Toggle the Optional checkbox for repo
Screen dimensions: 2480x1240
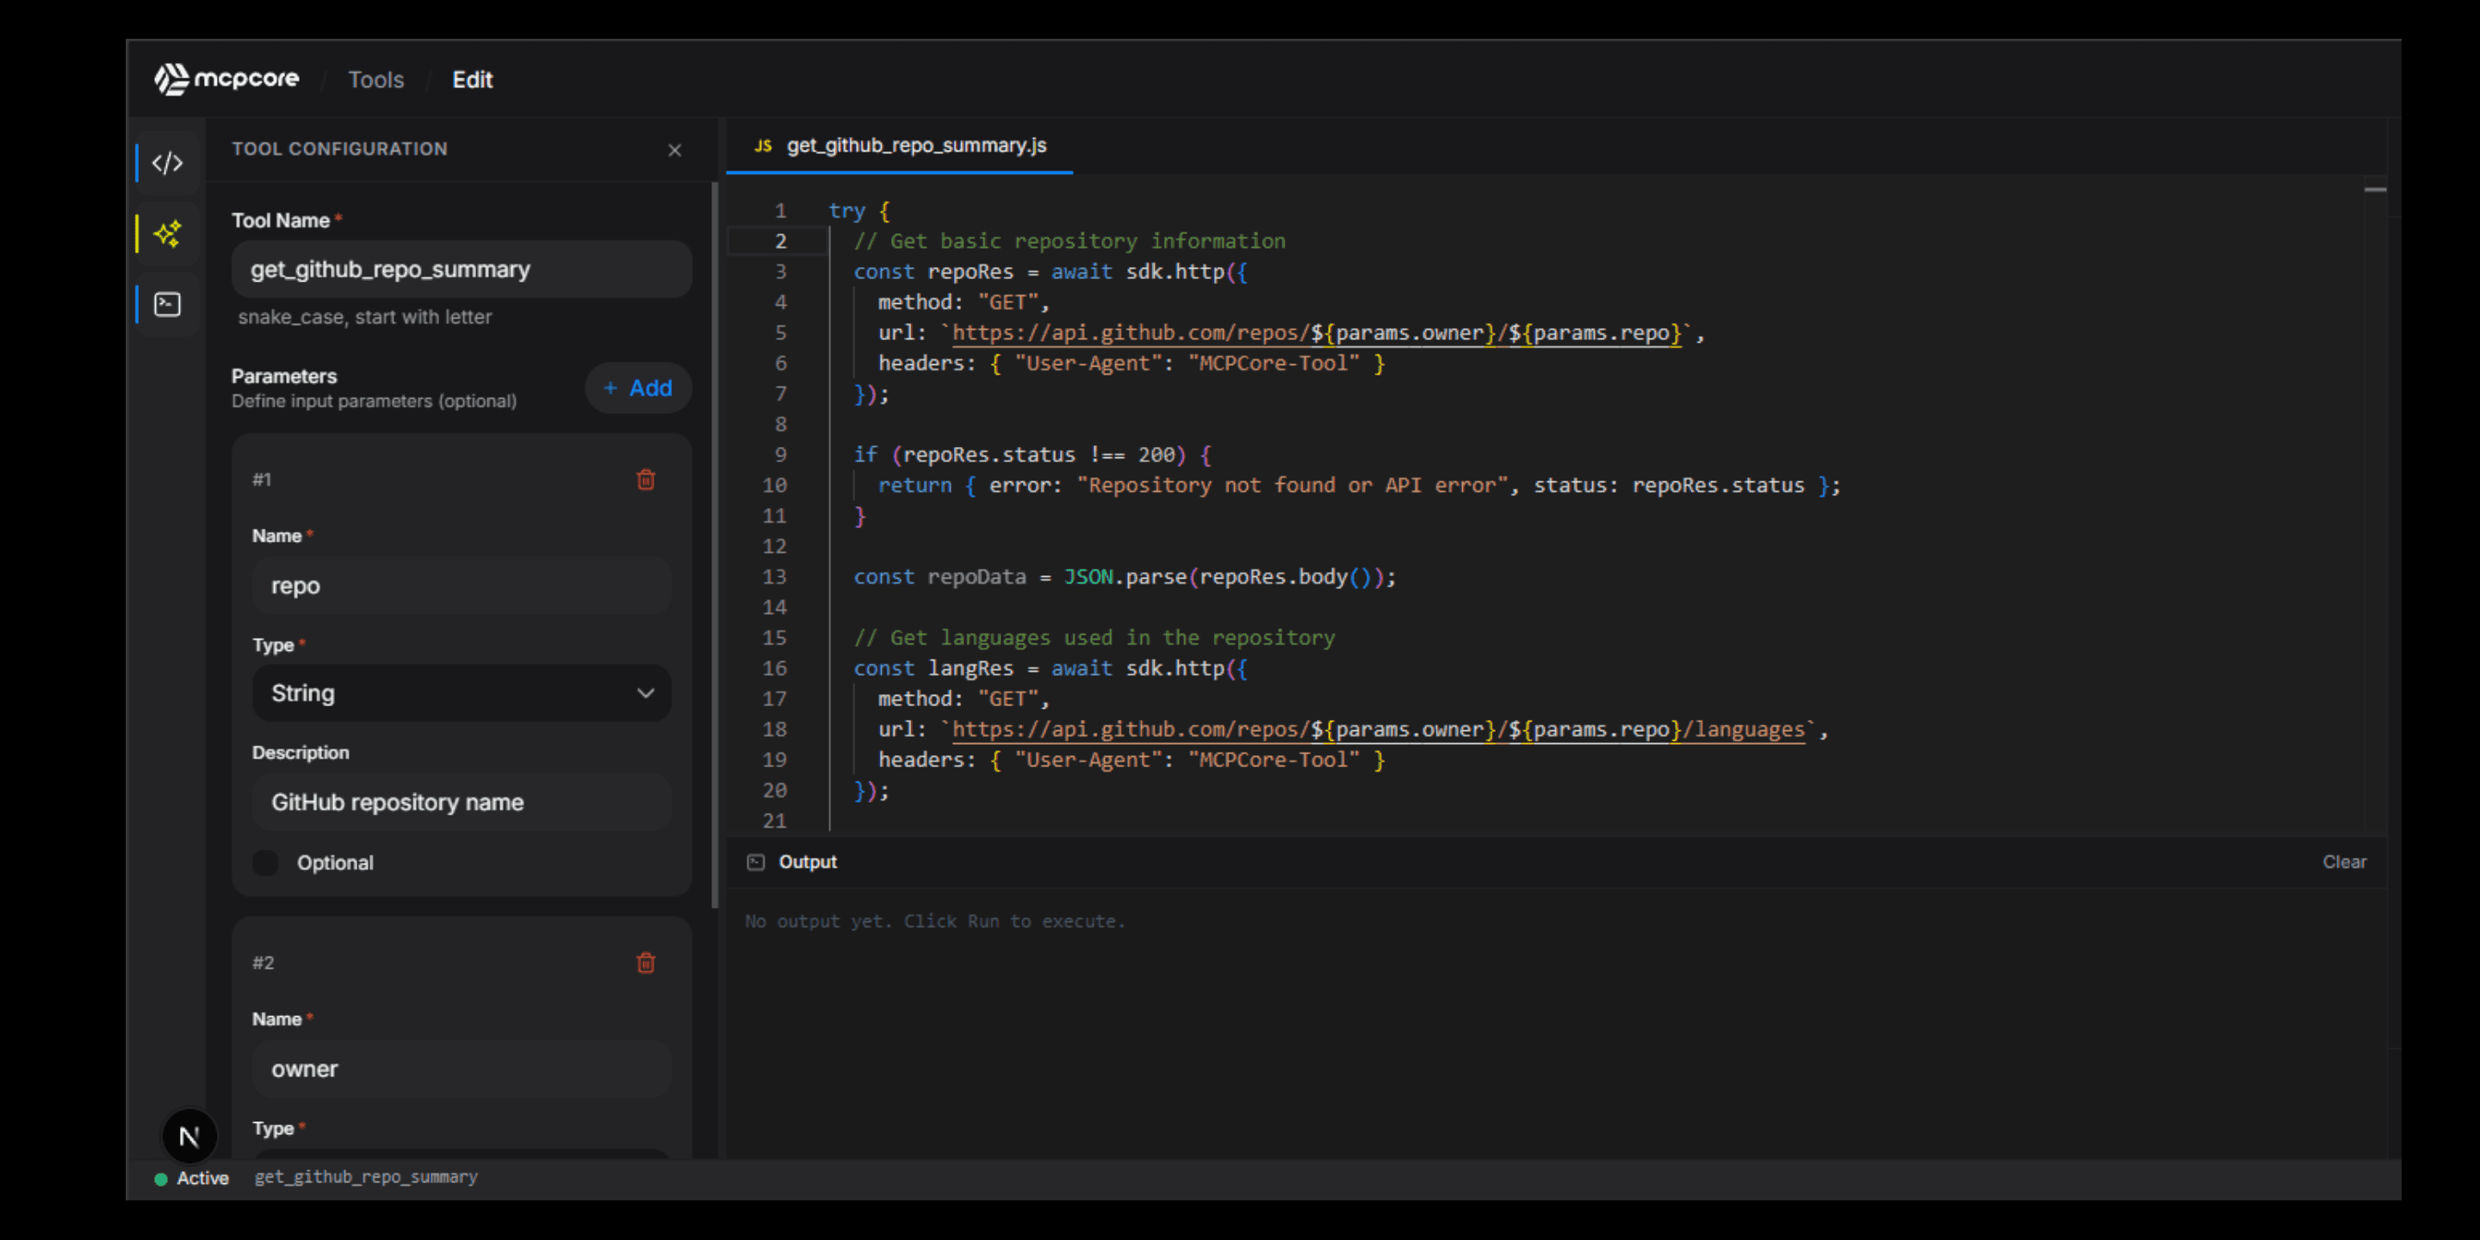[x=266, y=863]
